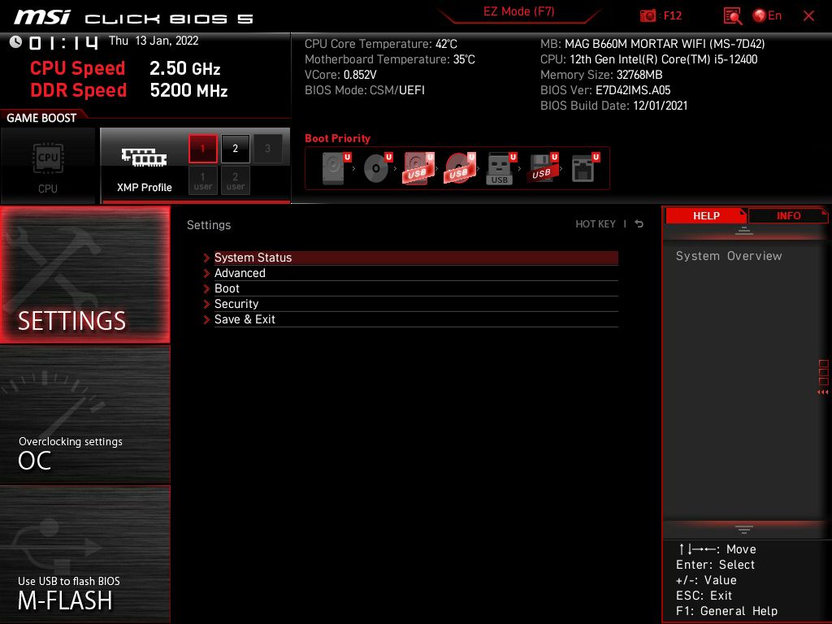The image size is (832, 624).
Task: Enable XMP profile 1
Action: tap(202, 149)
